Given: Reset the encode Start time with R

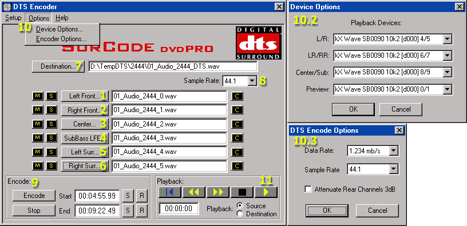Looking at the screenshot, I should click(142, 196).
